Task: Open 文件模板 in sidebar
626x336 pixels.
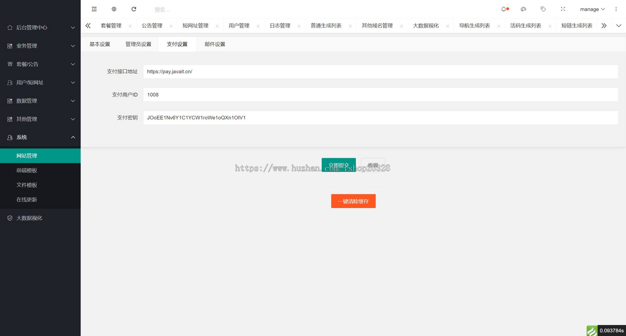Action: pyautogui.click(x=40, y=185)
